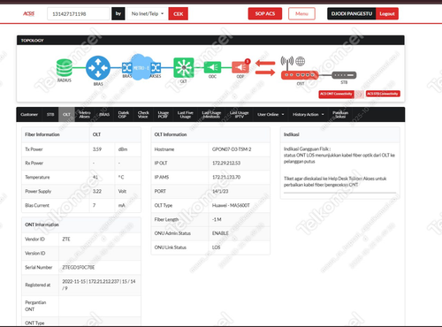
Task: Select the PORT value 14/1/23
Action: coord(220,191)
